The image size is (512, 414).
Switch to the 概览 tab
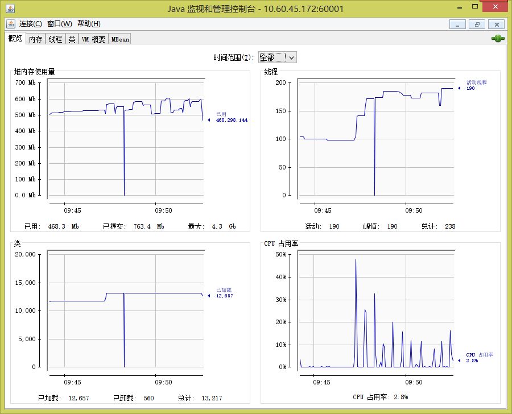tap(15, 38)
